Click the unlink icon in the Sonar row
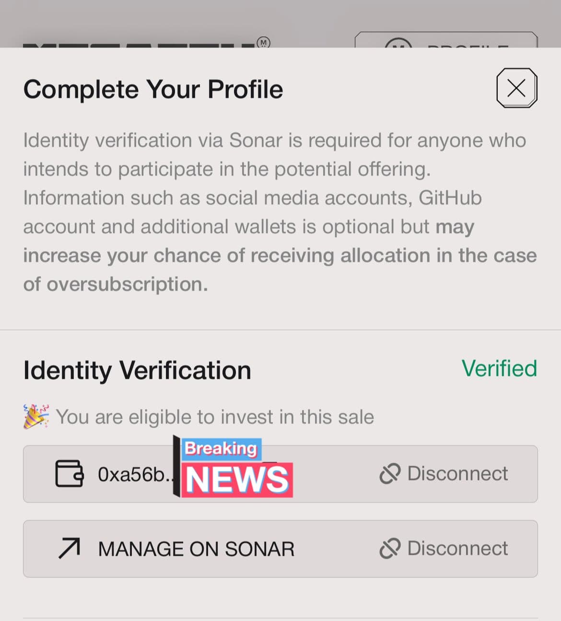The height and width of the screenshot is (621, 561). [x=389, y=549]
